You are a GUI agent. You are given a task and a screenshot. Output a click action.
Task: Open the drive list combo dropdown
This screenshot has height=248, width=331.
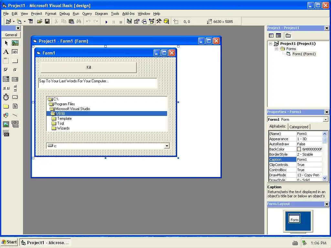167,146
